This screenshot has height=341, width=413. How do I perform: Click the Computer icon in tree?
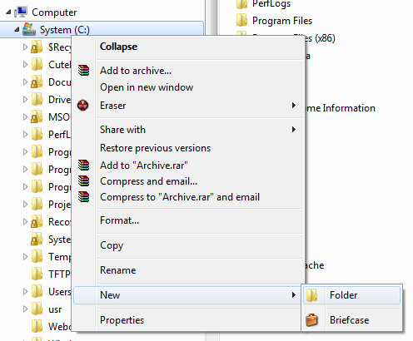coord(21,12)
